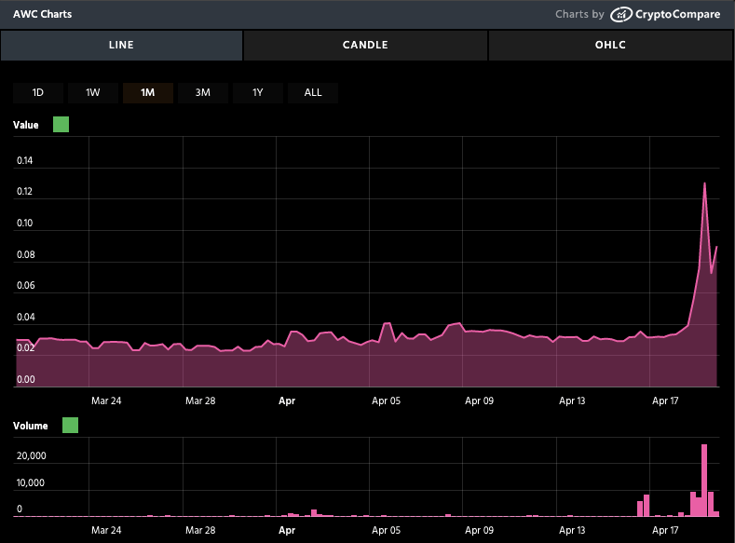Toggle the green Value legend swatch
The image size is (735, 543).
pos(61,124)
